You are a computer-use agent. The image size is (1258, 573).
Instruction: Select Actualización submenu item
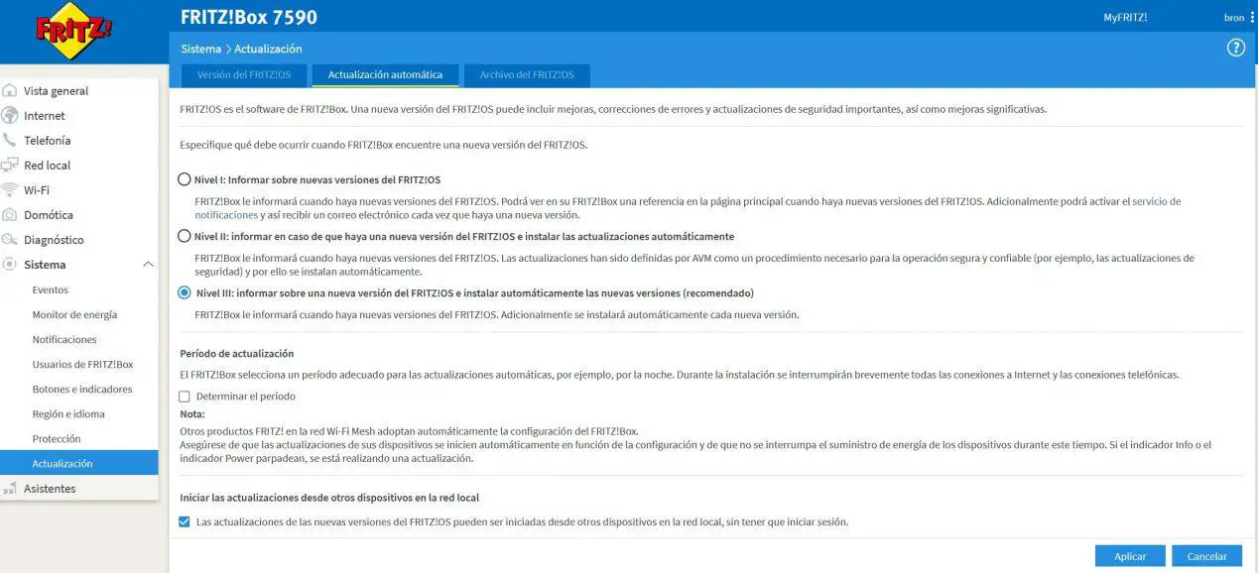(x=79, y=463)
